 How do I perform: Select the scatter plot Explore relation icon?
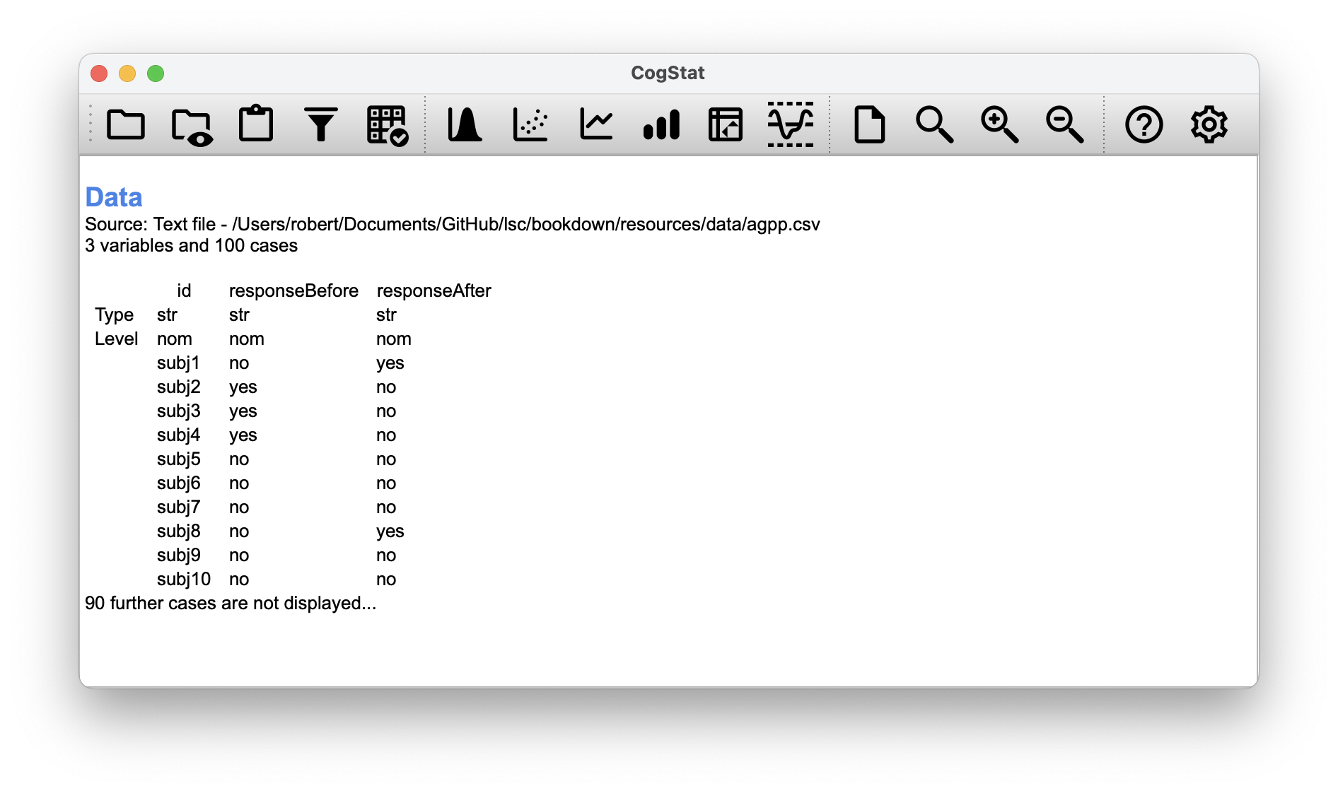click(x=530, y=125)
